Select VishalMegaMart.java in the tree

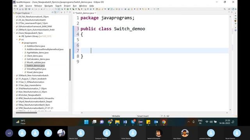click(x=36, y=69)
